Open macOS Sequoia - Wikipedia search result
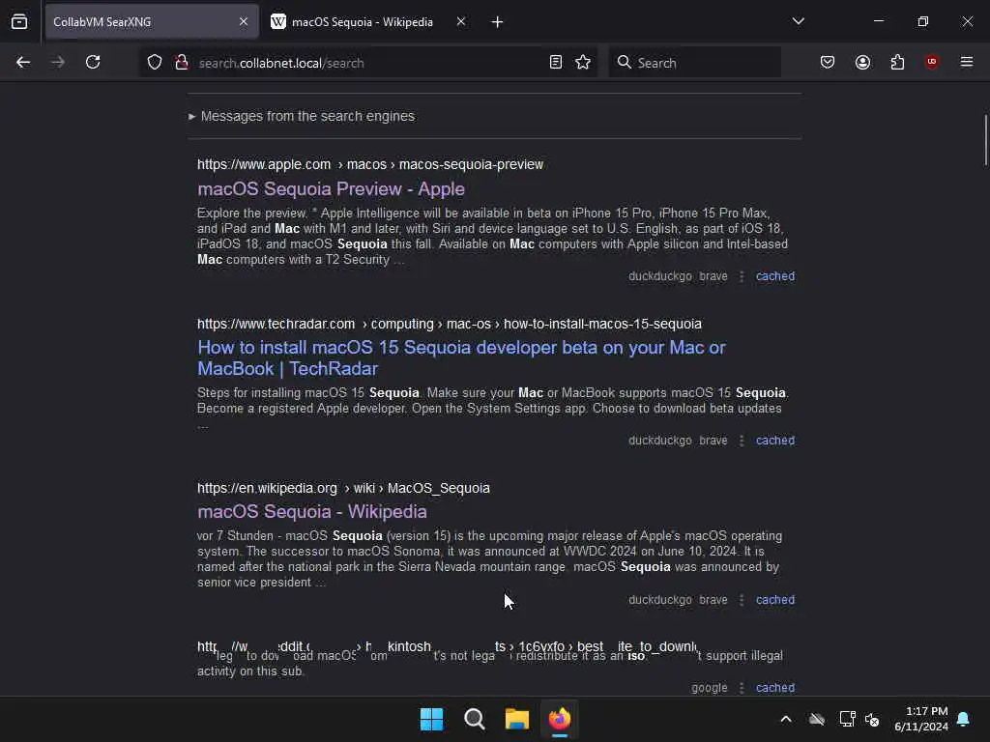This screenshot has width=990, height=742. 312,512
